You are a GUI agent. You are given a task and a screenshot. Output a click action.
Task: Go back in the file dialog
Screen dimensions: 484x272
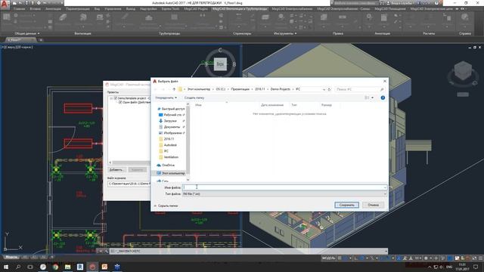click(x=156, y=89)
